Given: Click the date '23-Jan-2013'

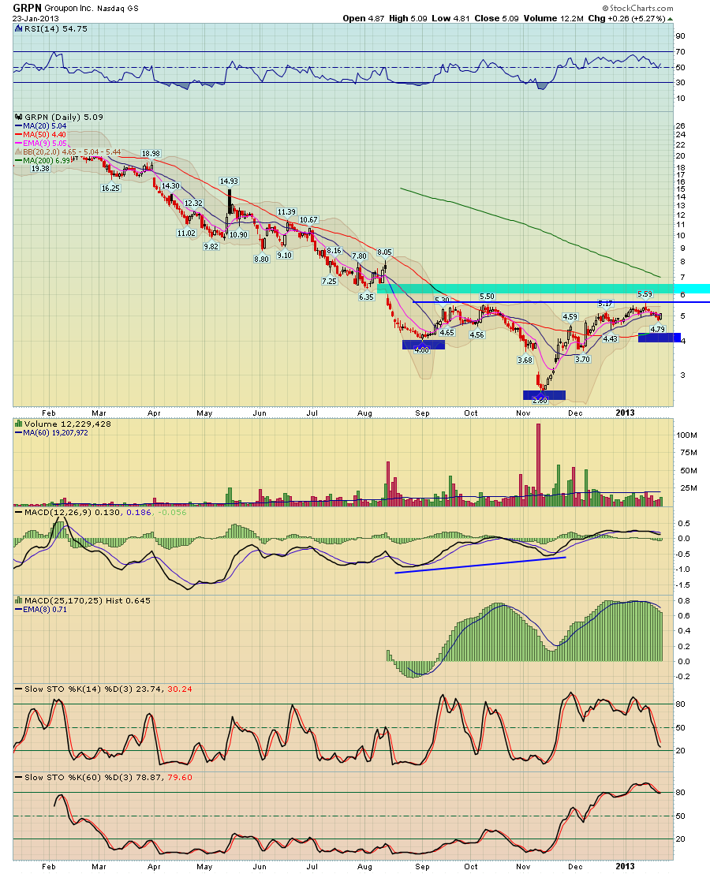Looking at the screenshot, I should (35, 18).
